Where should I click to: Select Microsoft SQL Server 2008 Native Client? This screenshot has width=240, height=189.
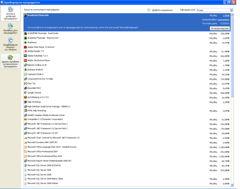(x=127, y=179)
